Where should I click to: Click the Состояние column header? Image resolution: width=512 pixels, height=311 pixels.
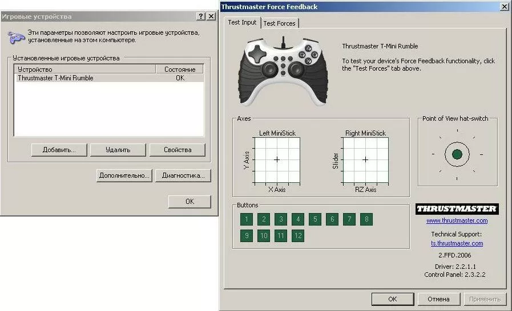(180, 69)
